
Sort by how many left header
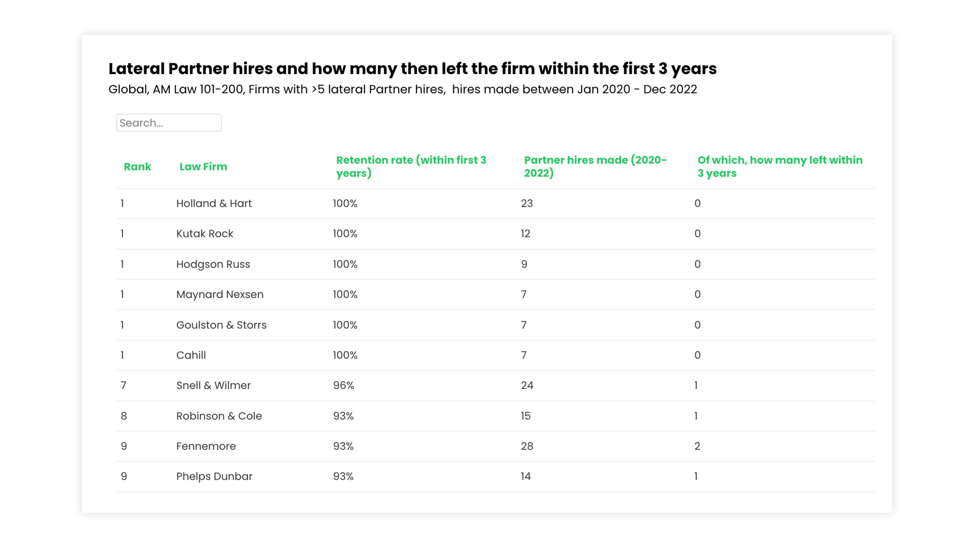[779, 167]
